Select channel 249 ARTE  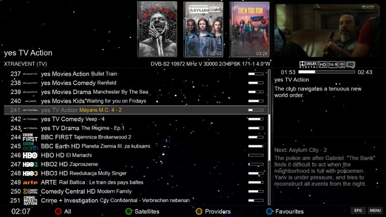pos(136,182)
